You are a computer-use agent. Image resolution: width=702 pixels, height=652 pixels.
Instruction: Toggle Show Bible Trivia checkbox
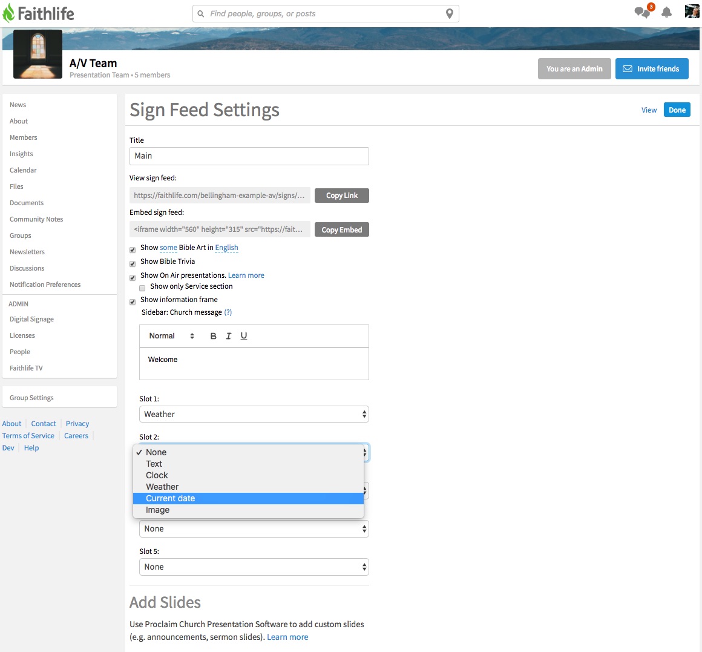133,264
